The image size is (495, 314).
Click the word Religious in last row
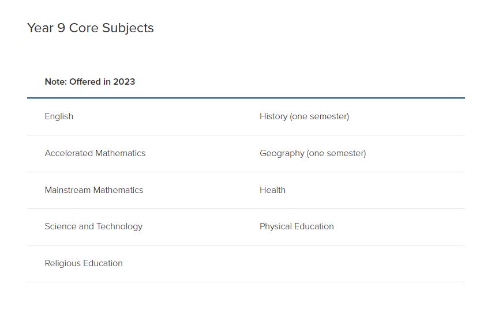pos(63,263)
